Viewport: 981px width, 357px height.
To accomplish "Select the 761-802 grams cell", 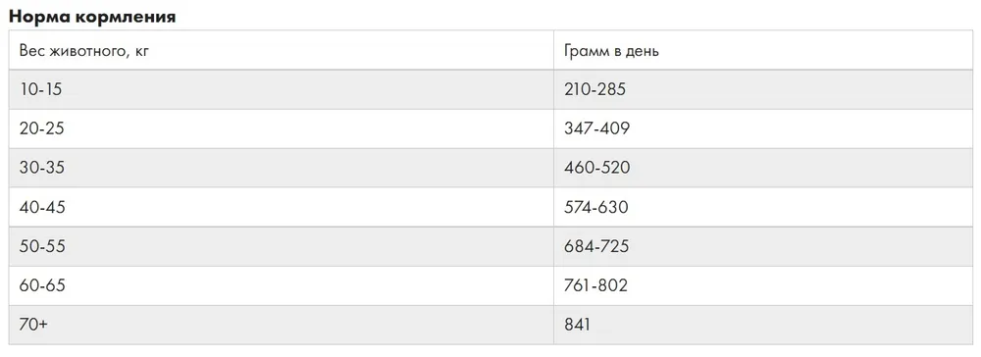I will click(763, 285).
